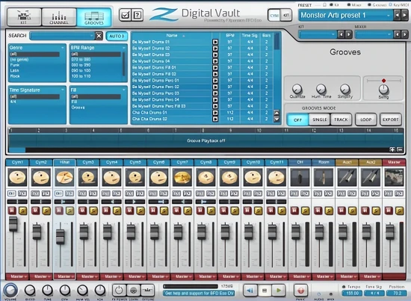Expand the BPM Range filter header
Screen dimensions: 411x301
[98, 48]
